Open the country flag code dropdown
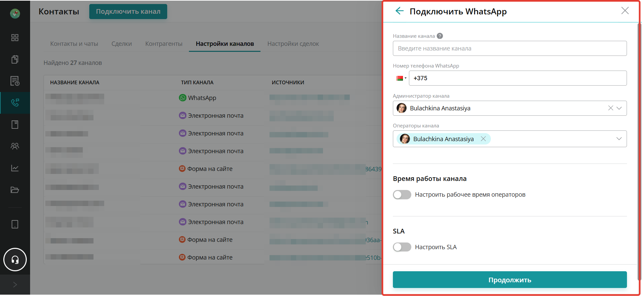 pyautogui.click(x=401, y=78)
